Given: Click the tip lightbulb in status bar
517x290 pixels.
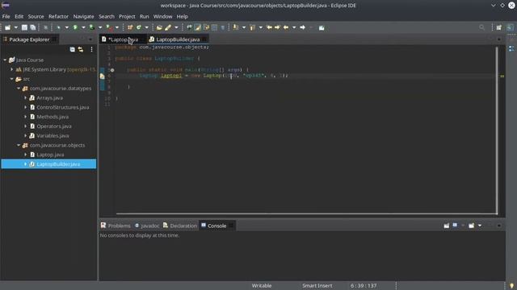Looking at the screenshot, I should pyautogui.click(x=511, y=286).
